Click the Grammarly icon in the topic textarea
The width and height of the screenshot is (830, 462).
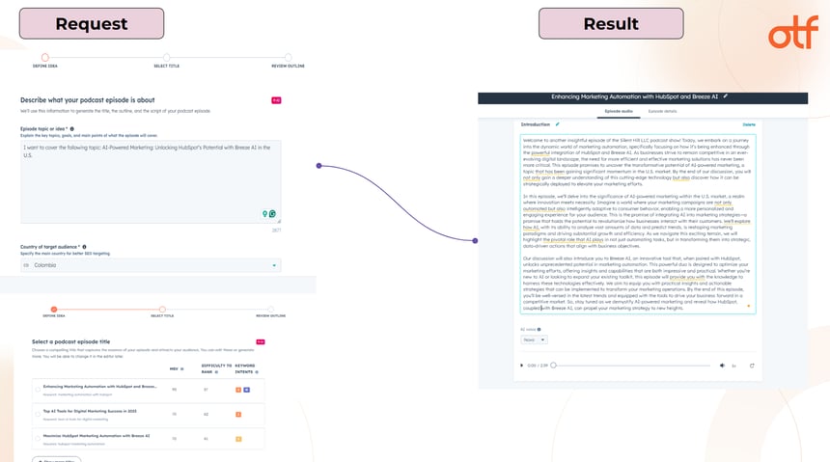click(272, 214)
